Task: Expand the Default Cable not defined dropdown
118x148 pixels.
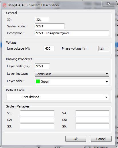Action: pyautogui.click(x=58, y=97)
